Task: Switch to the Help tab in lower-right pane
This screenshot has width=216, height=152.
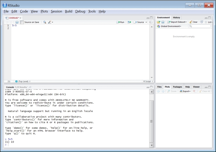Action: click(187, 87)
